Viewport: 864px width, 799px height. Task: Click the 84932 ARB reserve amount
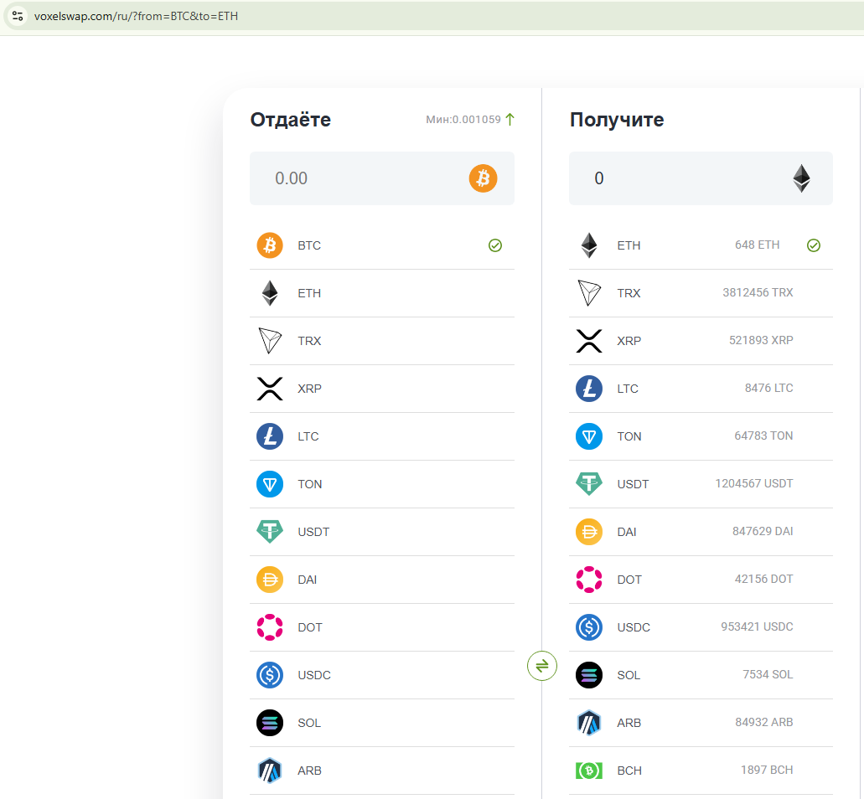(x=763, y=722)
